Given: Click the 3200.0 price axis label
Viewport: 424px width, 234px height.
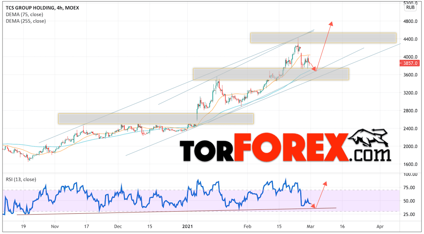Looking at the screenshot, I should [x=410, y=93].
